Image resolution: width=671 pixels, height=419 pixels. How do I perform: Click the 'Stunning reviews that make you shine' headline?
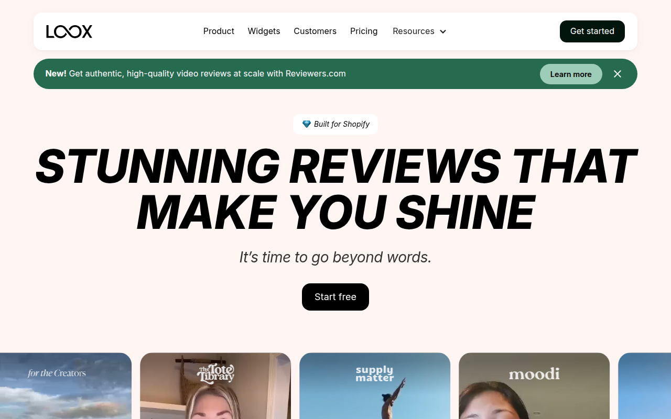[335, 190]
